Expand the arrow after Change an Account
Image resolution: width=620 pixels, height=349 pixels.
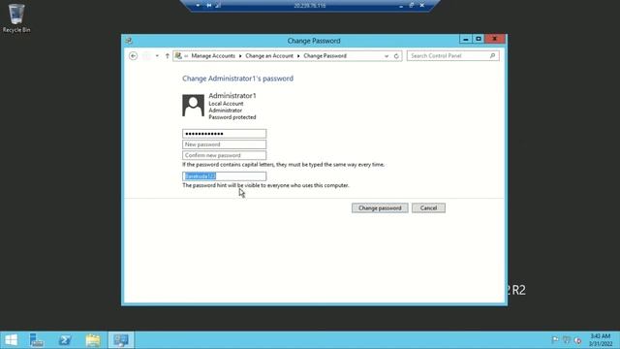(x=298, y=56)
